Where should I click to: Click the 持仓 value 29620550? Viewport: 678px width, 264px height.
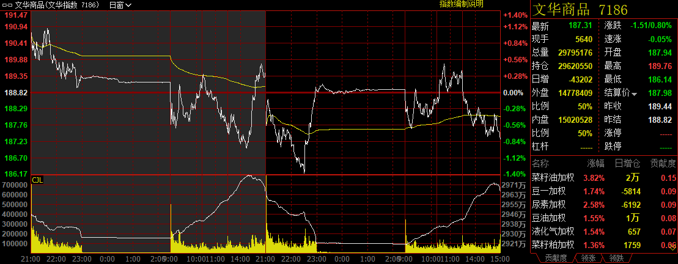(x=574, y=65)
